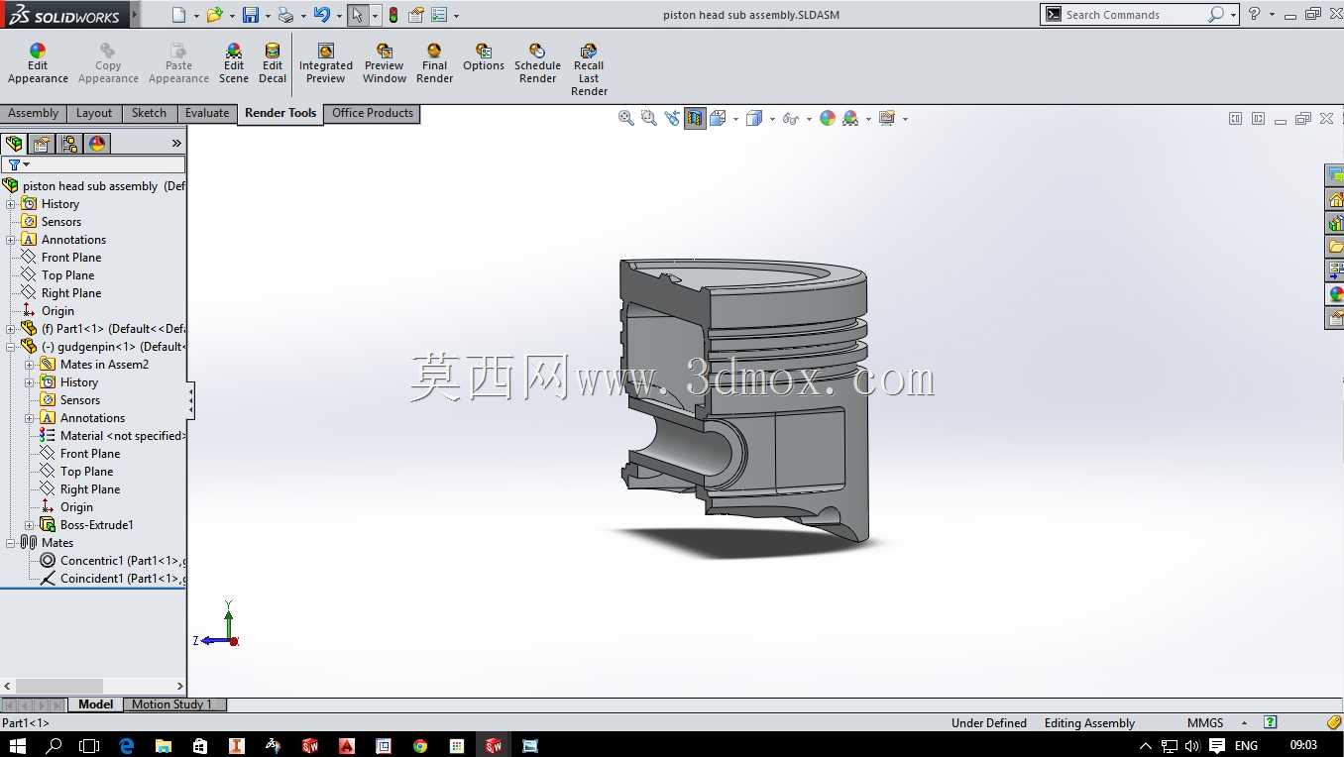The width and height of the screenshot is (1344, 757).
Task: Expand the Boss-Extrude1 feature
Action: click(30, 525)
